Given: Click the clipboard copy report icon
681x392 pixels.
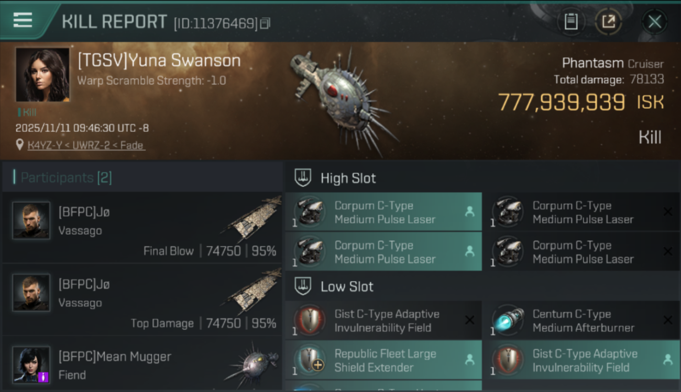Looking at the screenshot, I should click(571, 22).
